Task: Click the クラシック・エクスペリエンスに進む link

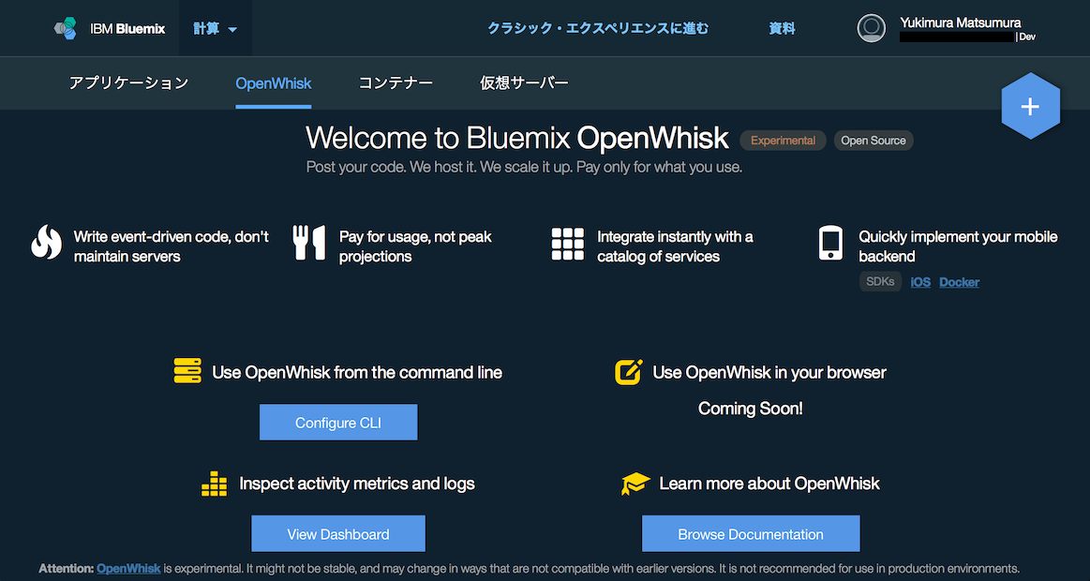Action: 598,28
